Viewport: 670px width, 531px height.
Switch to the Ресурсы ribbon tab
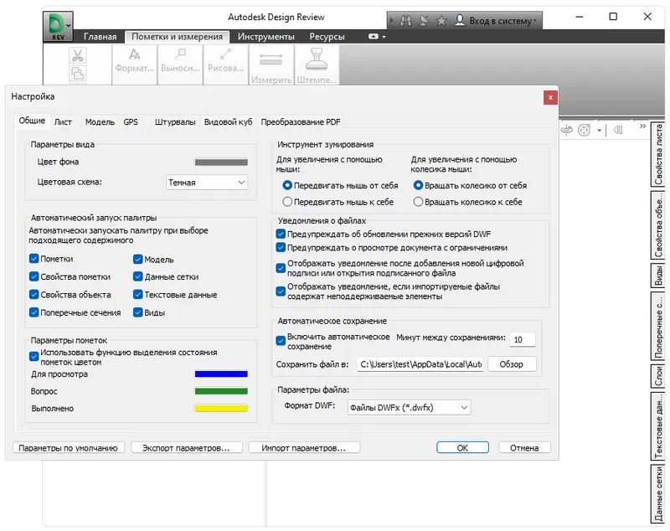pyautogui.click(x=327, y=37)
